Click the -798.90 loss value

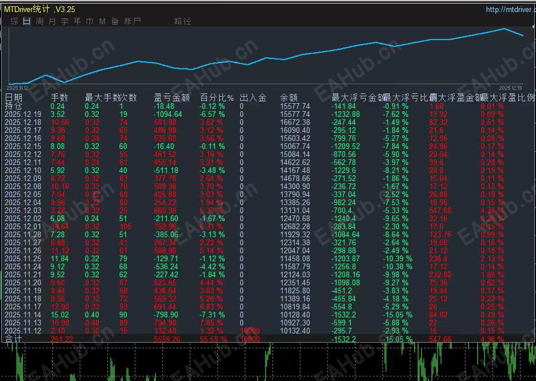(166, 315)
